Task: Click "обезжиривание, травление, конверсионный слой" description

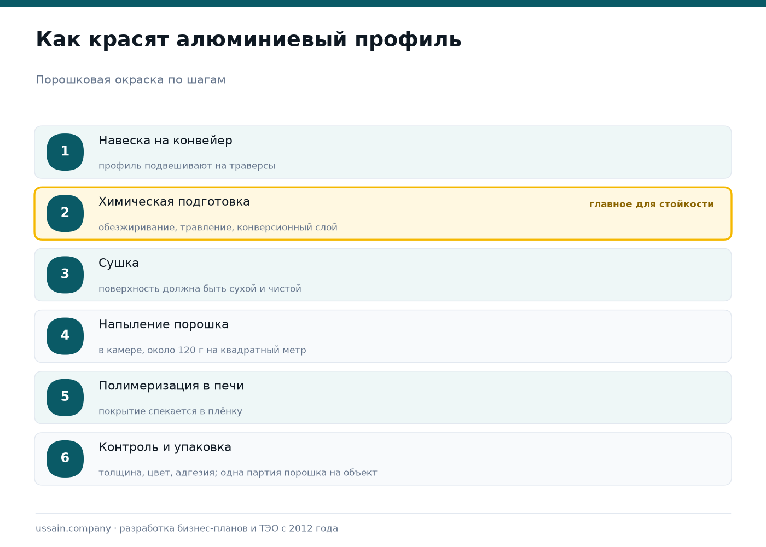Action: point(218,228)
